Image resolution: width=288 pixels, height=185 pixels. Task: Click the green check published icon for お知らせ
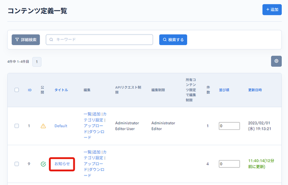(x=43, y=164)
